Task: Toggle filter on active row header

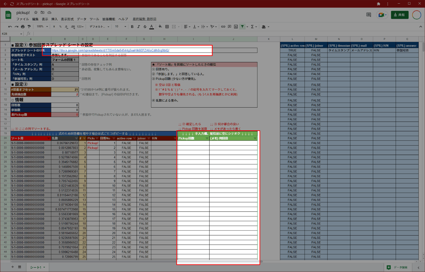Action: 134,139
